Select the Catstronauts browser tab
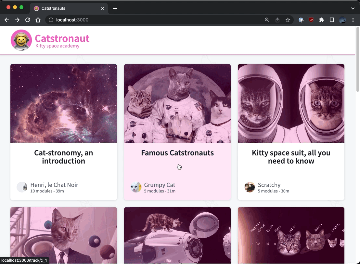The height and width of the screenshot is (264, 360). coord(69,8)
